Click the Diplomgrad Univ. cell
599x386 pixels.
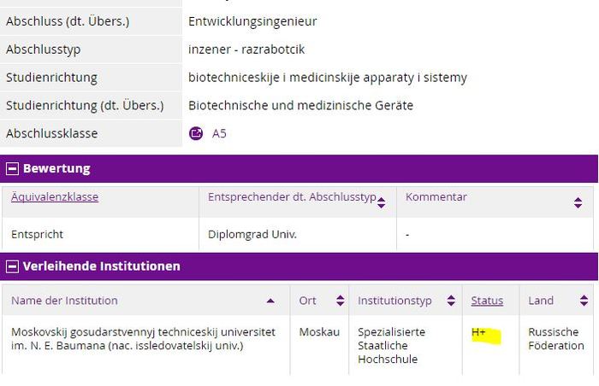pyautogui.click(x=252, y=233)
